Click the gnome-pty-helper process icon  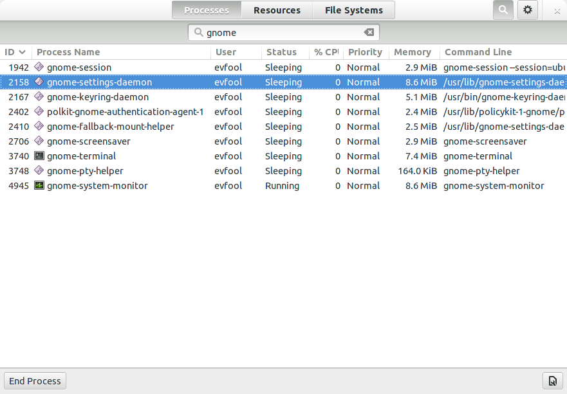pos(39,170)
